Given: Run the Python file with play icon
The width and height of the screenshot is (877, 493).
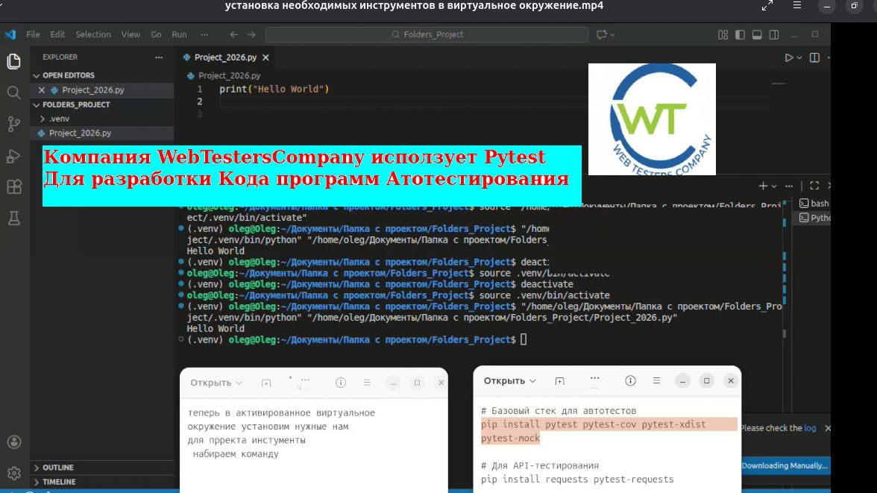Looking at the screenshot, I should point(789,57).
